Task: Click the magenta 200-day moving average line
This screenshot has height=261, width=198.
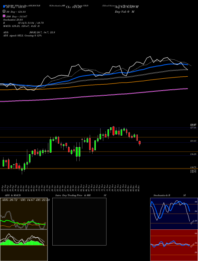Action: (93, 96)
